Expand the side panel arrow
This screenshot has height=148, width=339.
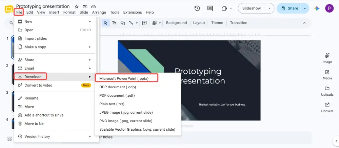click(x=336, y=141)
